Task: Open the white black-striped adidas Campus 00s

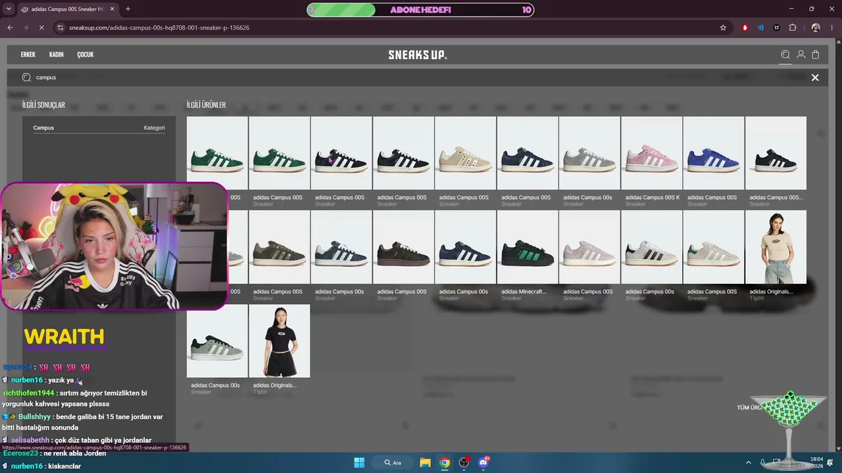Action: pos(651,256)
